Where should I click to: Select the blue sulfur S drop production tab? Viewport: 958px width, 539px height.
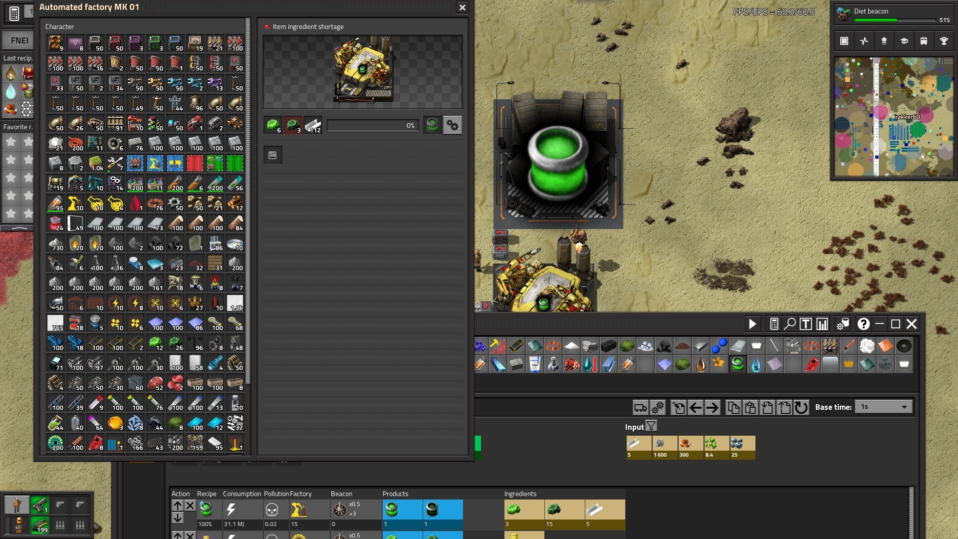[756, 365]
